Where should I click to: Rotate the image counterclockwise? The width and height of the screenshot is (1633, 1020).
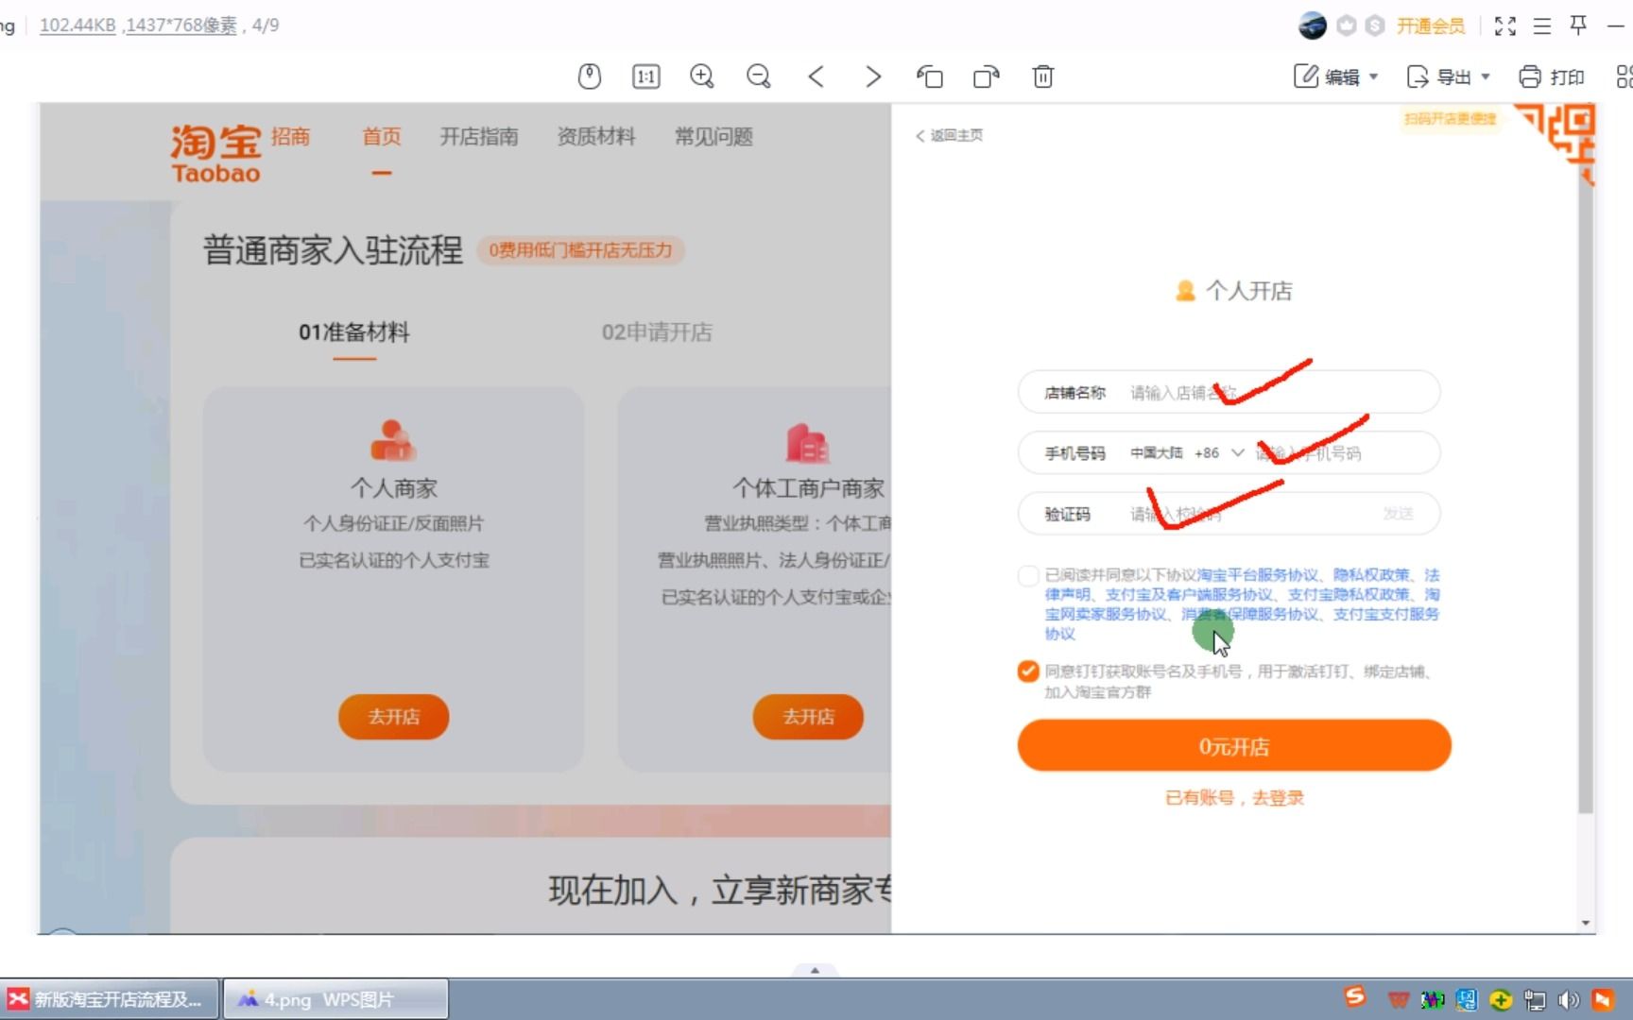pos(930,76)
